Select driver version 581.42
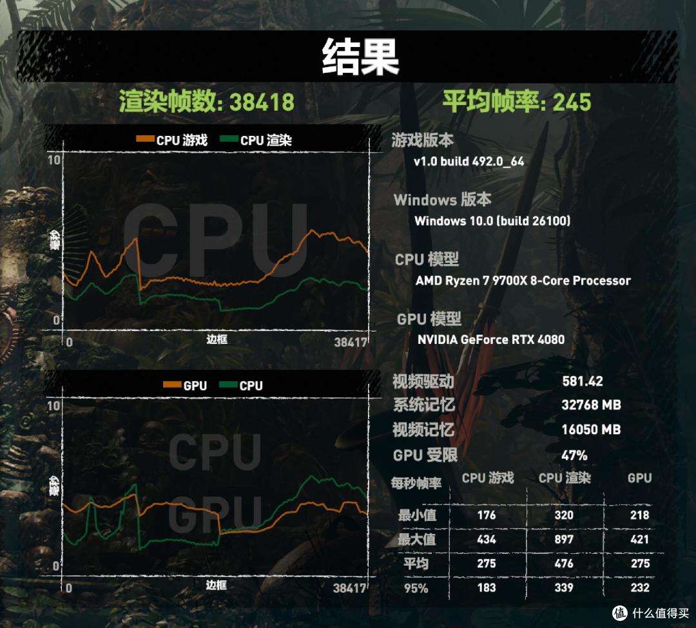The image size is (696, 628). [x=583, y=381]
